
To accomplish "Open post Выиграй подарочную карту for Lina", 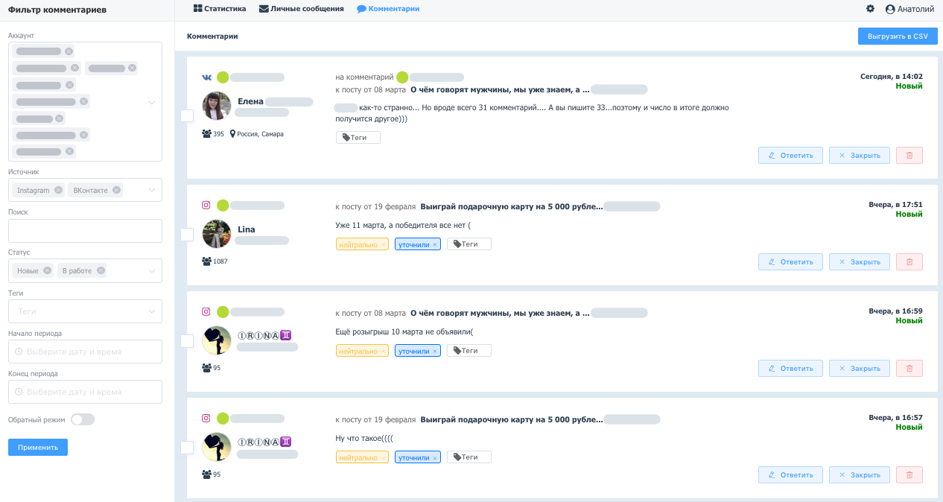I will pos(512,206).
